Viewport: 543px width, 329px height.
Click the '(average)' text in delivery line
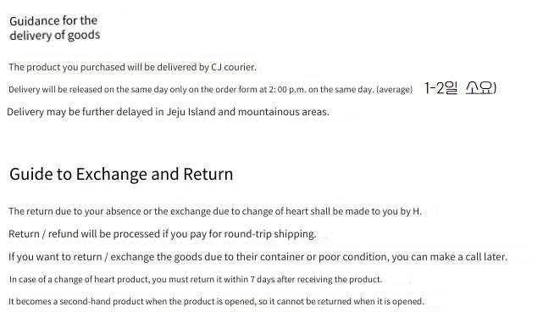click(x=395, y=90)
